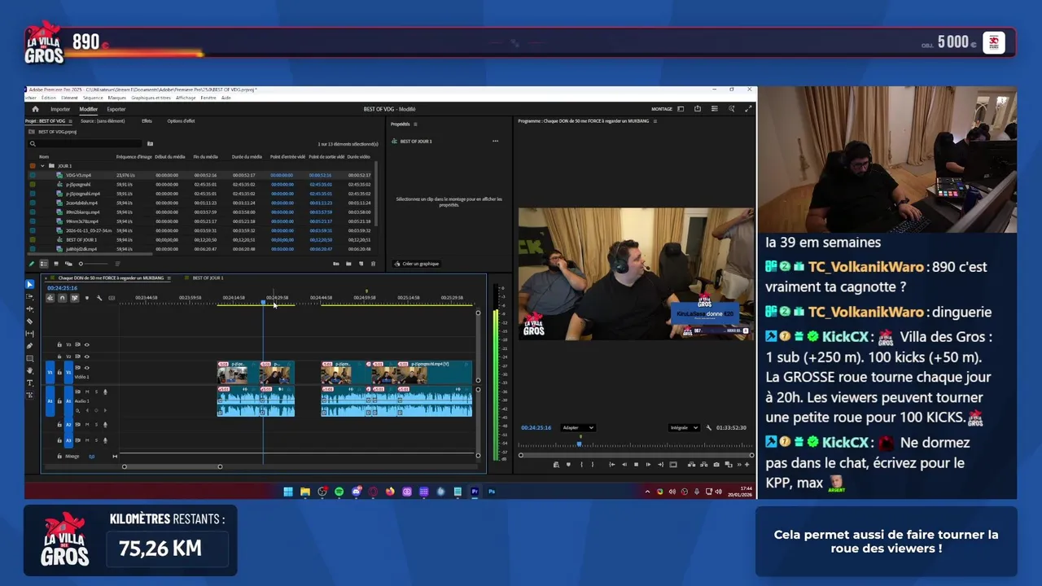
Task: Switch project panel to freeform view
Action: pyautogui.click(x=68, y=264)
